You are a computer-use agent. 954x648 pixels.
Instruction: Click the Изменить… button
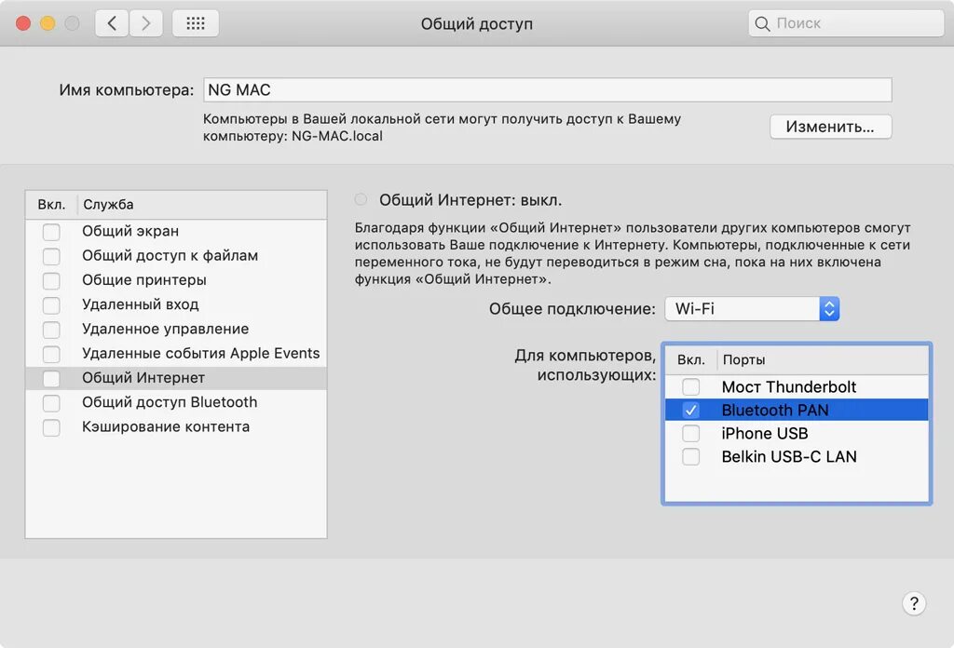point(830,127)
